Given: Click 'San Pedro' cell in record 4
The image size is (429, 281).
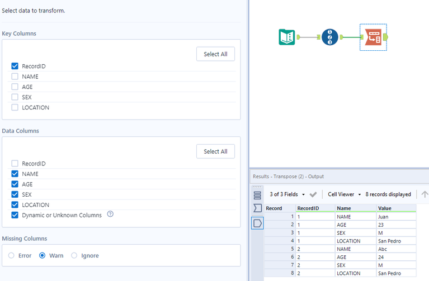Looking at the screenshot, I should (396, 241).
